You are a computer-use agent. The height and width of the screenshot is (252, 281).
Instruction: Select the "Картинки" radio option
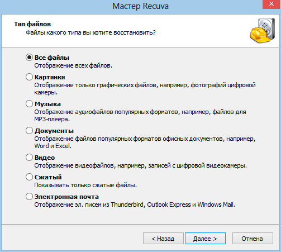29,77
